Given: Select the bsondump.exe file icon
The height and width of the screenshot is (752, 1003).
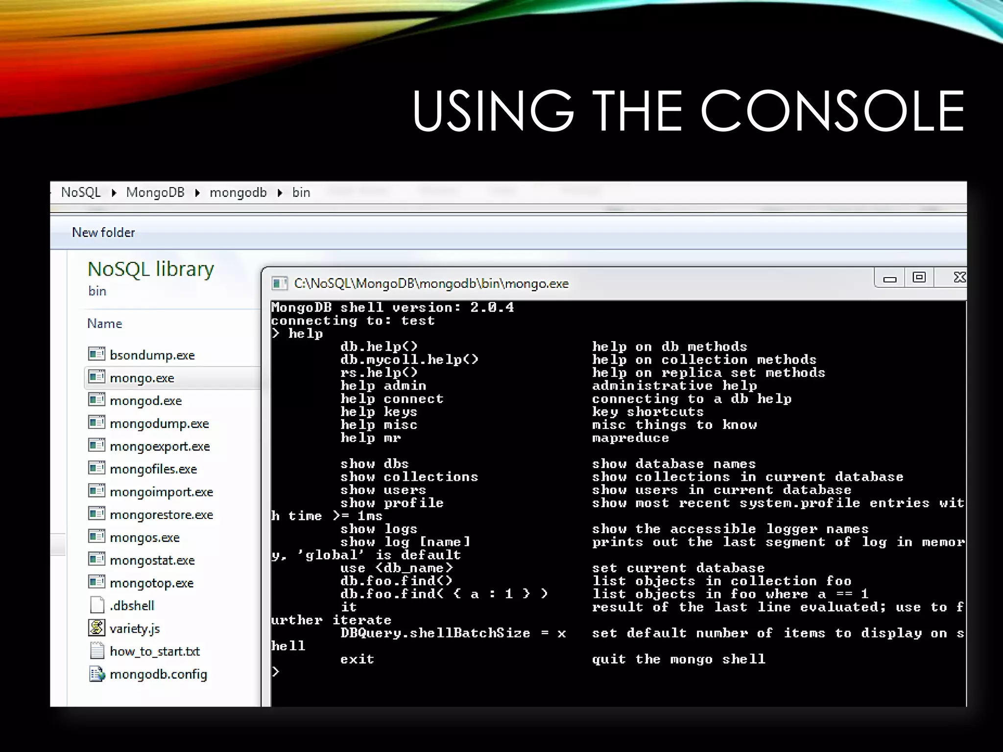Looking at the screenshot, I should pos(96,354).
